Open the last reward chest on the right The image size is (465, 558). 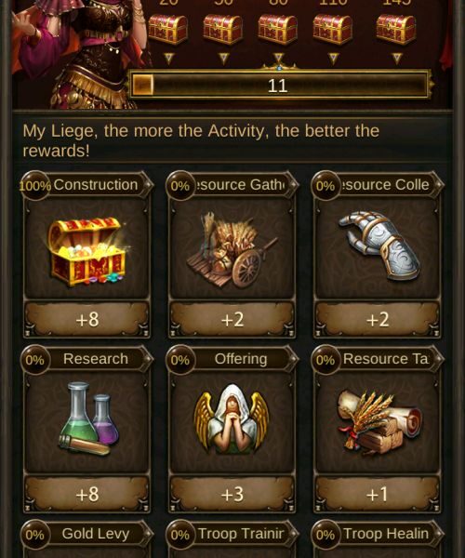click(x=396, y=30)
